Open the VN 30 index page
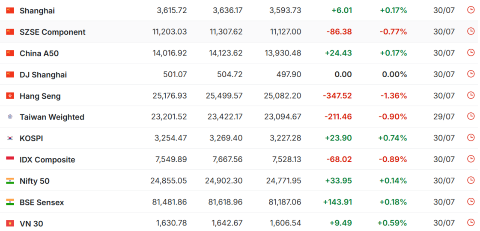The width and height of the screenshot is (480, 231). 31,224
